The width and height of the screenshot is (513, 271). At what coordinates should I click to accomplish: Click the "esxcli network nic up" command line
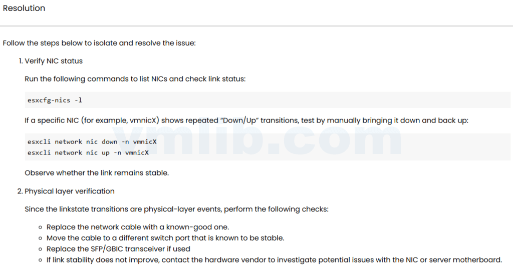[x=88, y=152]
